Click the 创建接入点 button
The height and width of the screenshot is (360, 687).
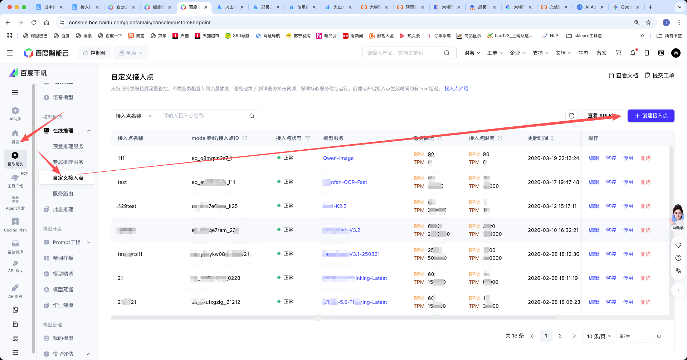(x=651, y=116)
